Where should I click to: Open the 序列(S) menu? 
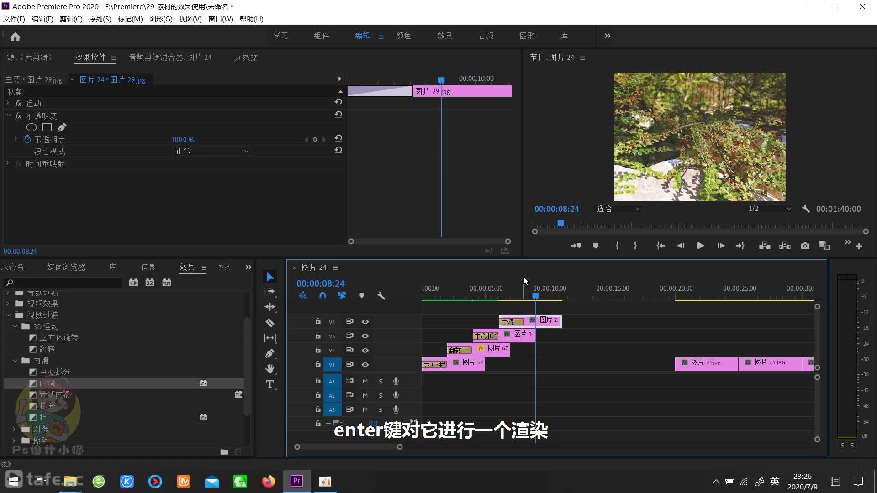pyautogui.click(x=100, y=19)
